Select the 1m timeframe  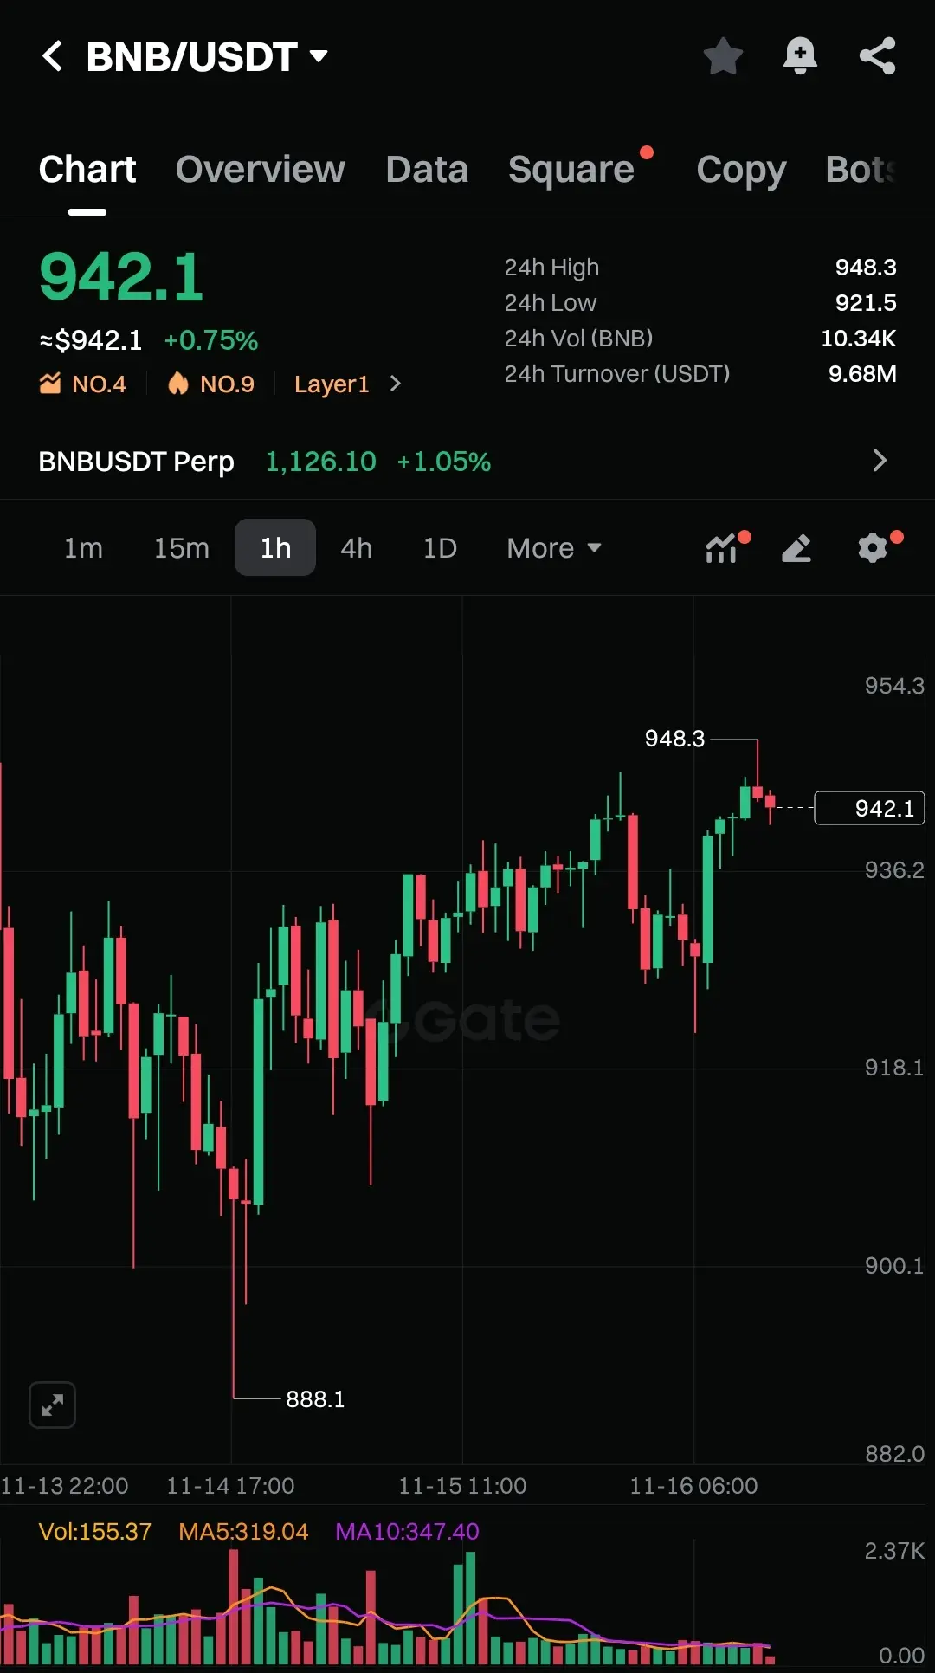pyautogui.click(x=83, y=548)
